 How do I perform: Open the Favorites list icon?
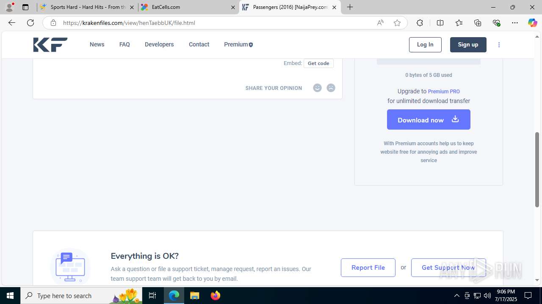click(459, 23)
